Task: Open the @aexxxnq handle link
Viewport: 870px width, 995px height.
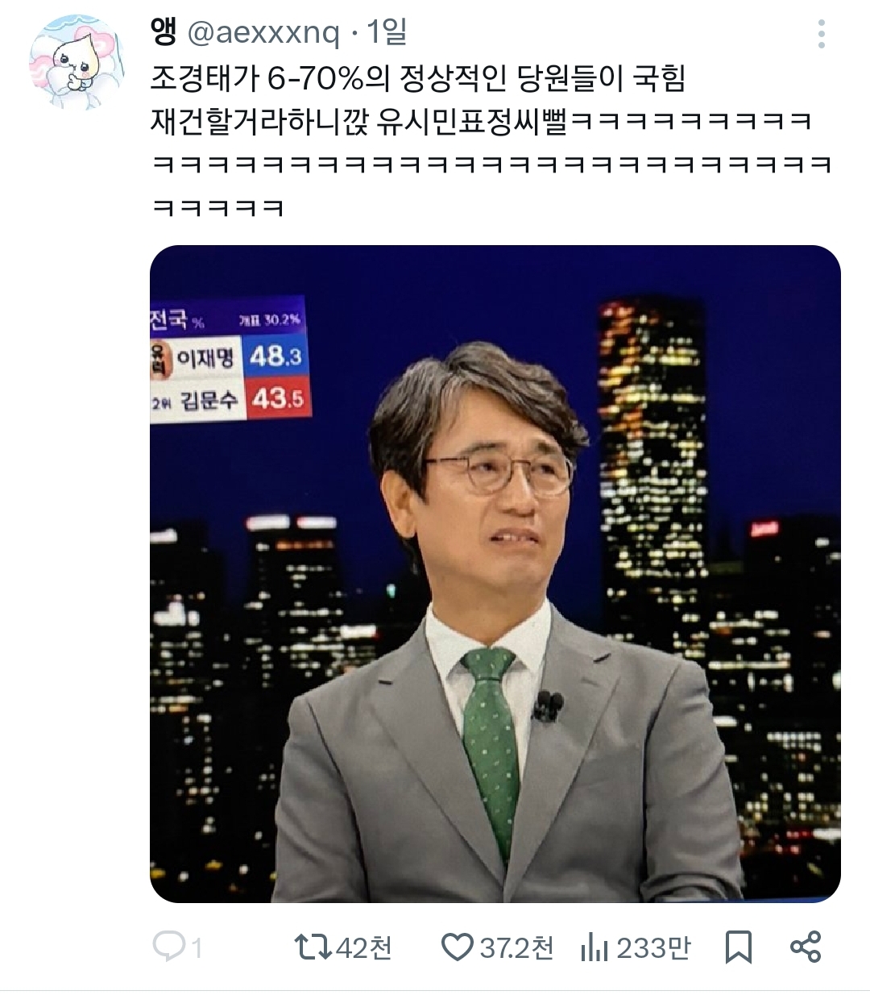Action: [x=263, y=34]
